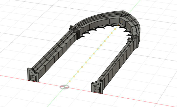177x107 pixels.
Task: Select the orange sketch point at the arch's inner apex
Action: tap(118, 25)
